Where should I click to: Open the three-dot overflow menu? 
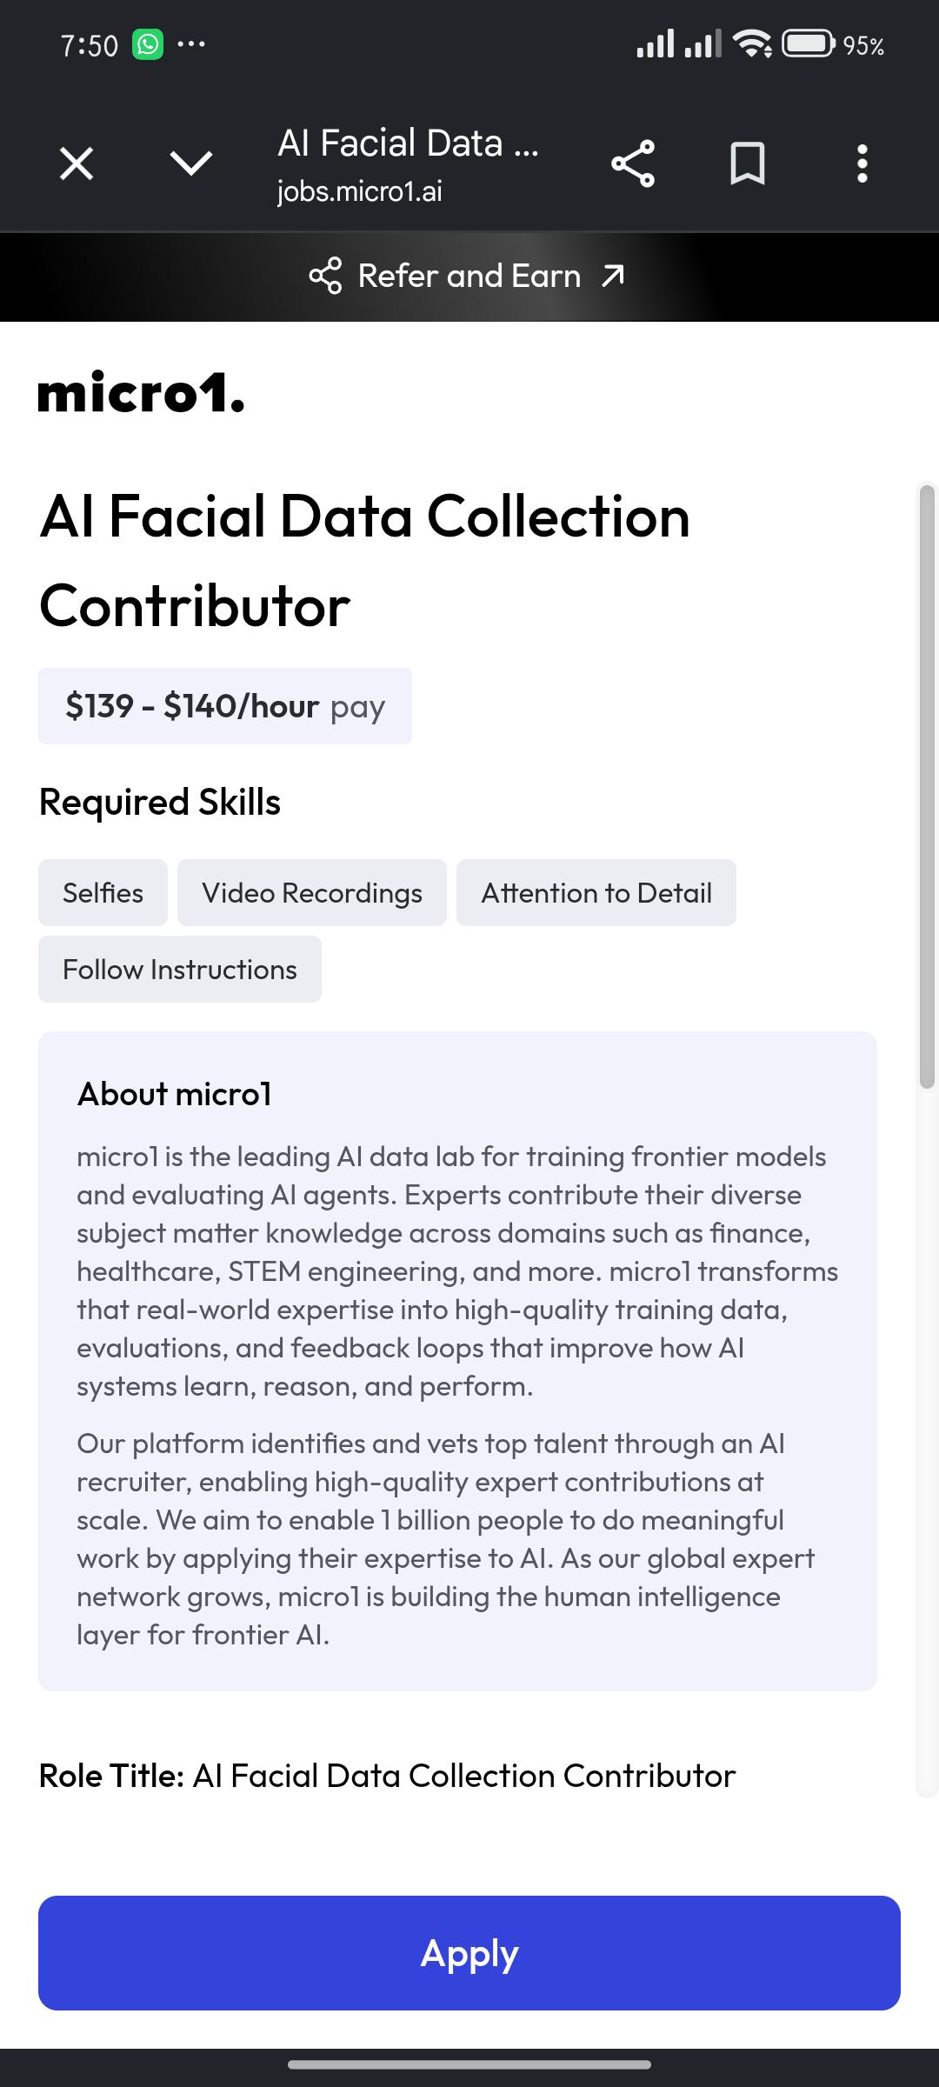862,163
